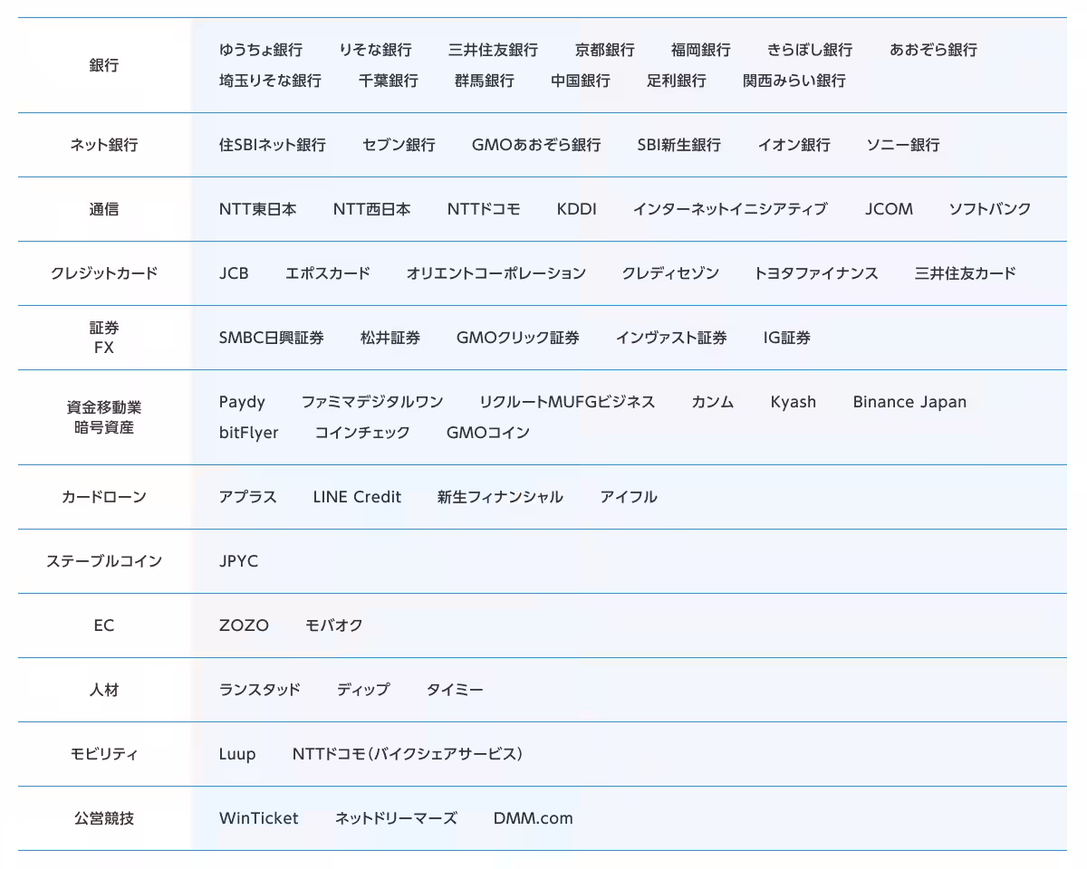The height and width of the screenshot is (869, 1087).
Task: Select 松井証券 entry
Action: (x=390, y=338)
